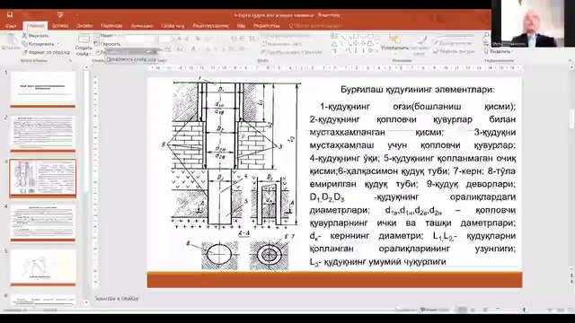This screenshot has height=323, width=575.
Task: Select the triangle shape in shapes gallery
Action: tap(334, 44)
